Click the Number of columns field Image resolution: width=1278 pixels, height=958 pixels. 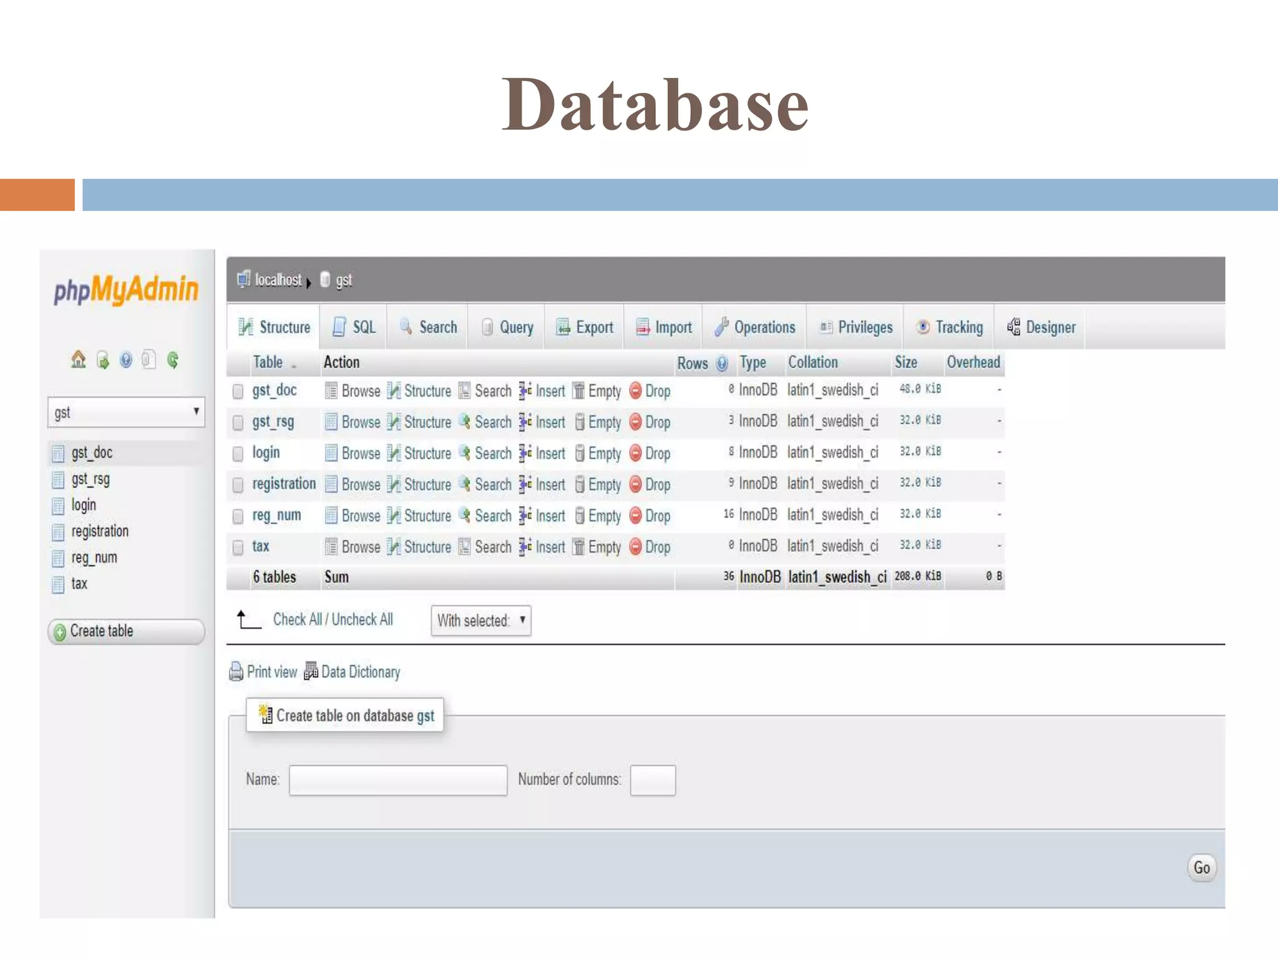(653, 780)
